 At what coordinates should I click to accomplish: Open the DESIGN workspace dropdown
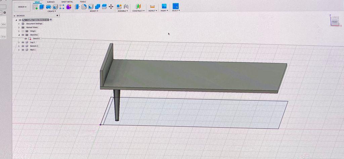(x=22, y=7)
